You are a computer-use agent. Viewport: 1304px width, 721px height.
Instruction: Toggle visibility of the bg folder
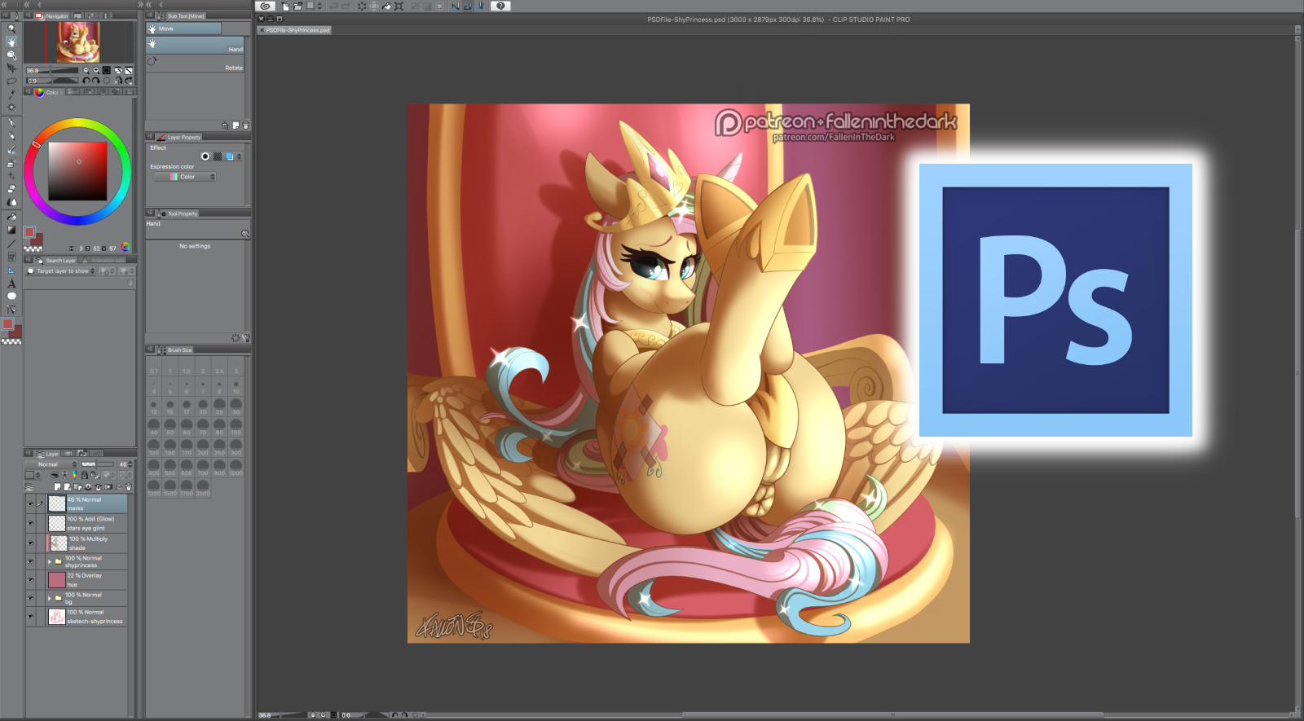coord(31,598)
